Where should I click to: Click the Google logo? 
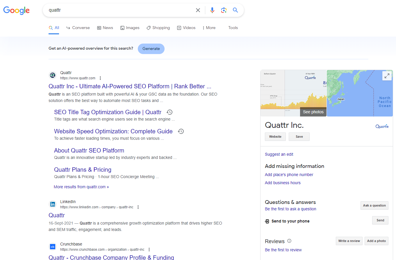click(x=17, y=10)
